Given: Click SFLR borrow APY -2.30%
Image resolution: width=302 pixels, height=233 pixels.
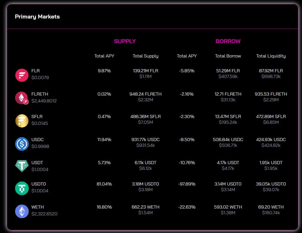Looking at the screenshot, I should [x=187, y=117].
